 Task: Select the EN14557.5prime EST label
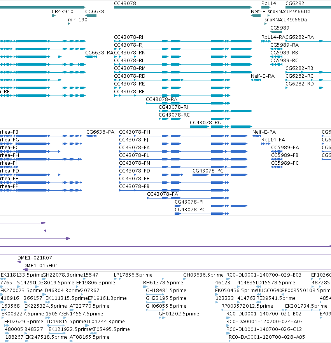tap(83, 313)
